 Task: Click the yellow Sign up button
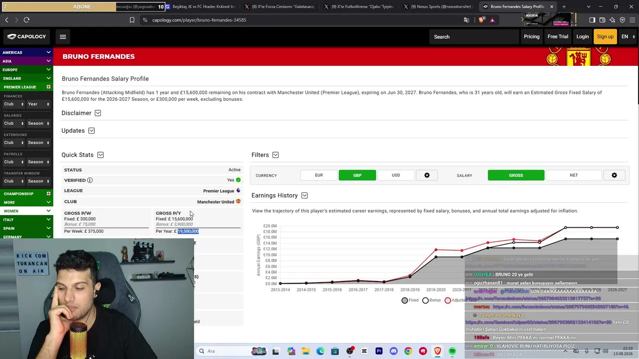(x=605, y=36)
